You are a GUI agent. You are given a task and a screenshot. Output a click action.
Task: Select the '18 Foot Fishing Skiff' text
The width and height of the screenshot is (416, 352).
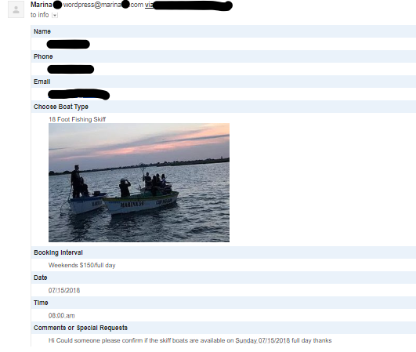coord(78,119)
